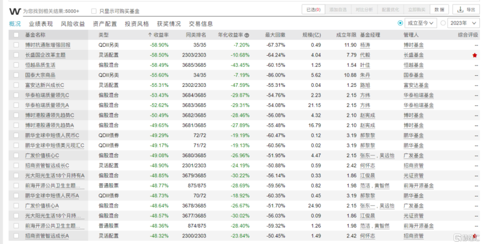Mark the checkbox for 富安达新兴成长C

click(16, 85)
